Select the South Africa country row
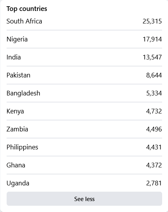 84,21
